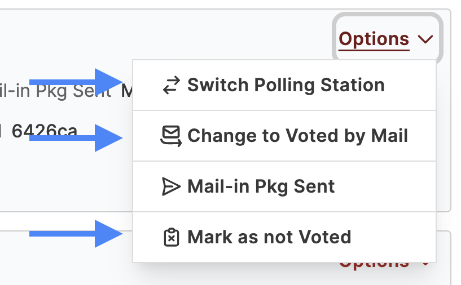This screenshot has height=285, width=461.
Task: Click the swap arrows icon for Switch Polling Station
Action: click(172, 85)
